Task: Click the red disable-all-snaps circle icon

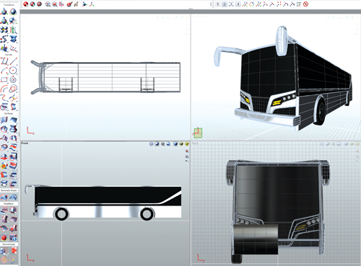Action: click(x=306, y=4)
